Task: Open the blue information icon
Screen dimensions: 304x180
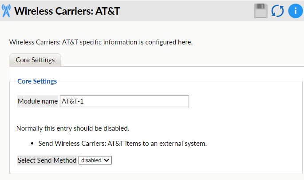Action: [295, 11]
